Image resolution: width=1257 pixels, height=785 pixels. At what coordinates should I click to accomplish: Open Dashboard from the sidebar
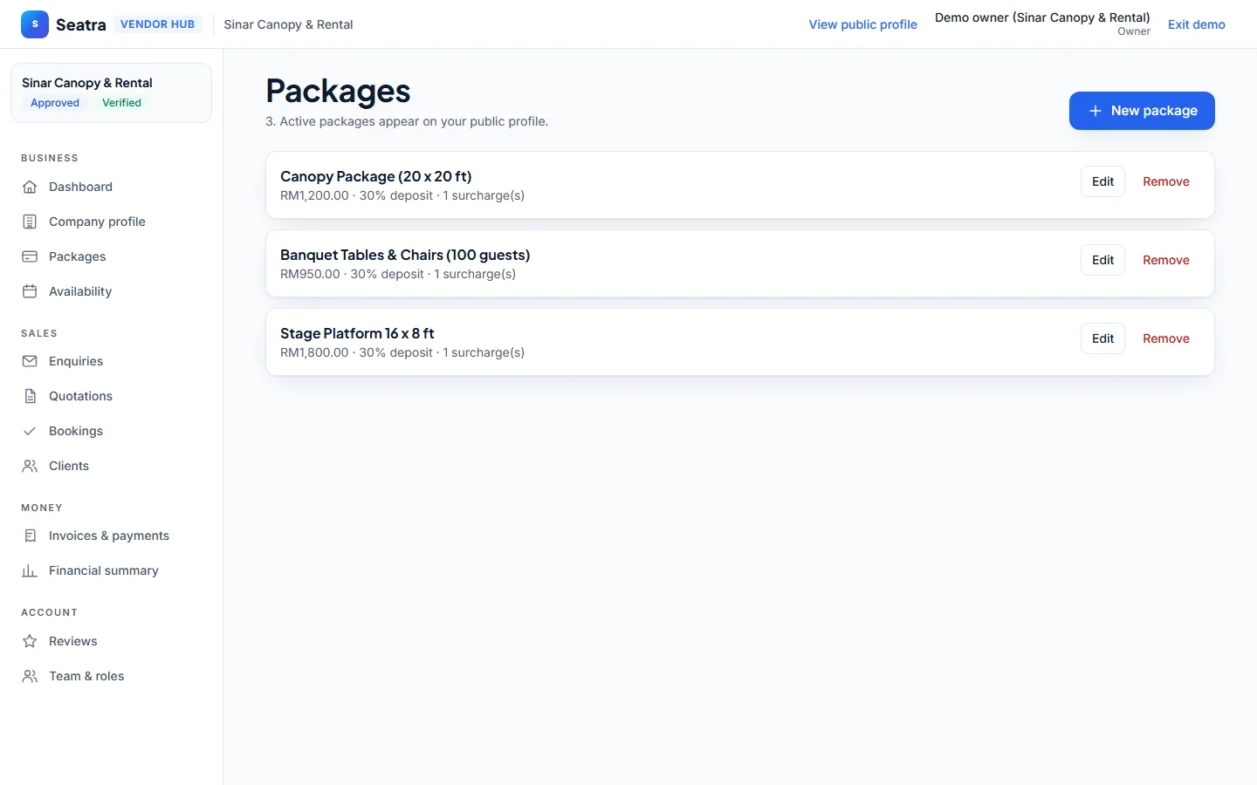(111, 187)
